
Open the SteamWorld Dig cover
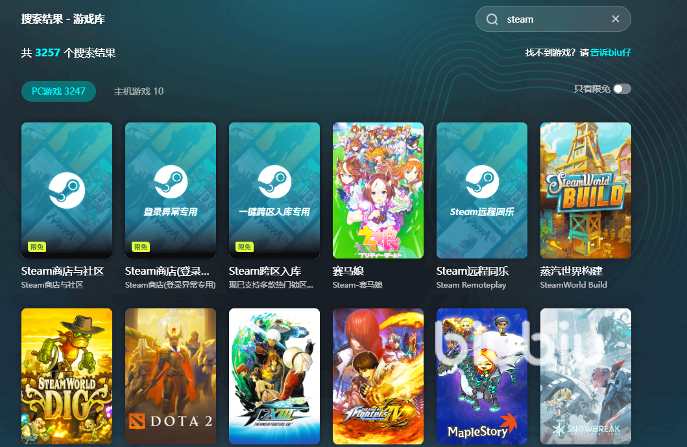point(67,376)
